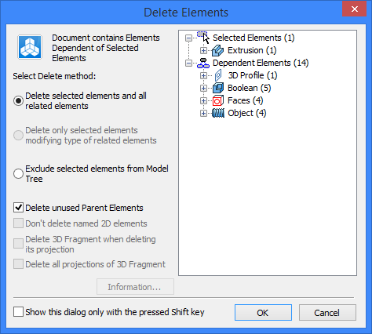This screenshot has width=372, height=334.
Task: Collapse the Dependent Elements tree node
Action: click(188, 64)
